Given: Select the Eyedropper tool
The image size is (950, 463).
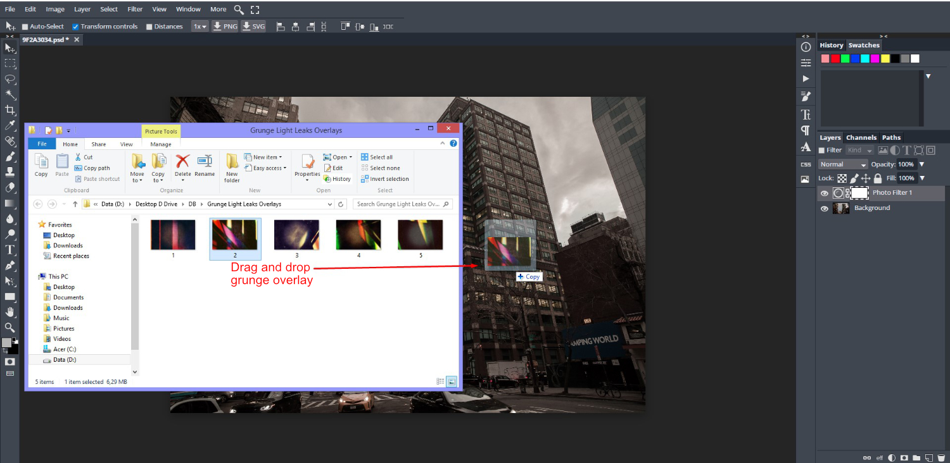Looking at the screenshot, I should [10, 125].
